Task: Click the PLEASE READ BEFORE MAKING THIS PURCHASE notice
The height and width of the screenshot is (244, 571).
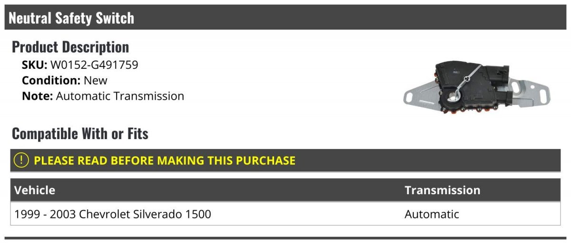Action: [165, 160]
